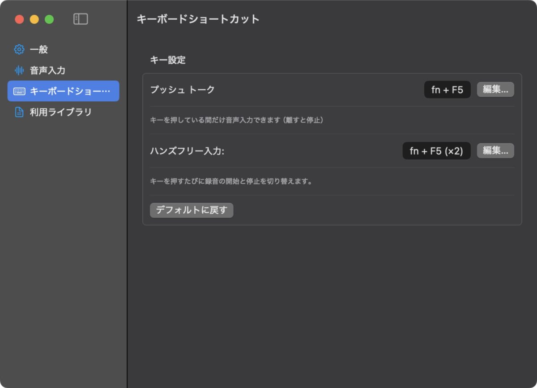Screen dimensions: 537x388
Task: Minimize the window with the yellow button
Action: pyautogui.click(x=34, y=19)
